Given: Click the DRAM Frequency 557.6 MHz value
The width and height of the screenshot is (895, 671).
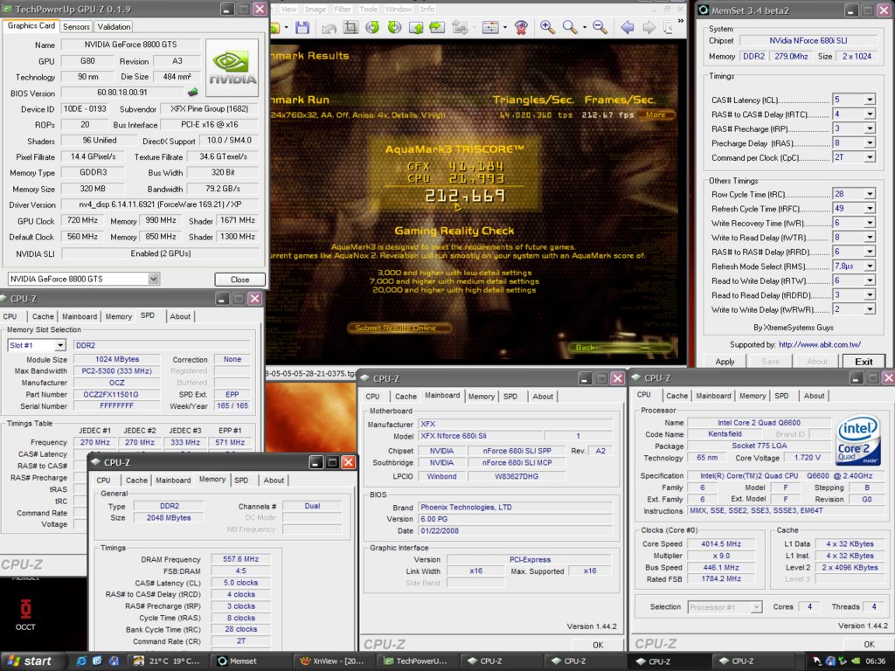Looking at the screenshot, I should (240, 559).
